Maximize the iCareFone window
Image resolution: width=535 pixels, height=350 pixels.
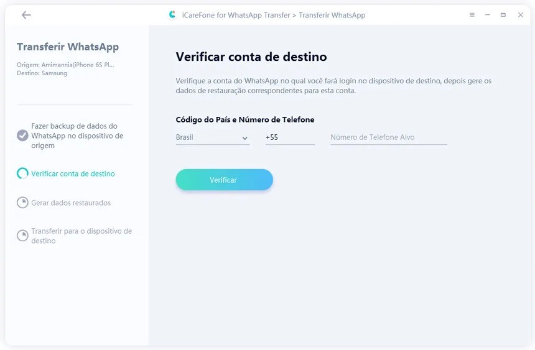[503, 15]
